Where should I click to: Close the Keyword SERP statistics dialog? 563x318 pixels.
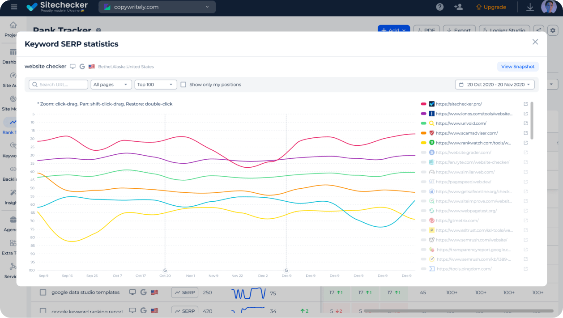535,42
